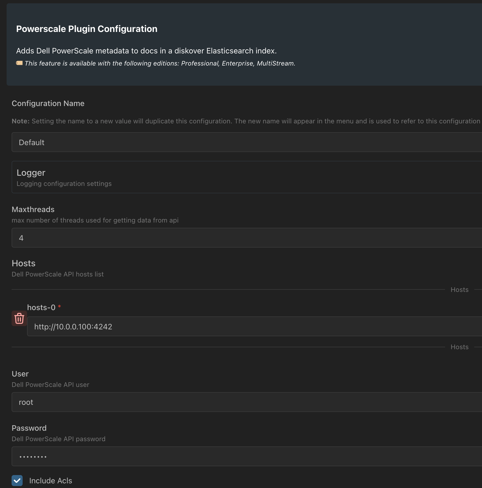
Task: Click the 'Dell PowerScale API user' description
Action: (x=50, y=385)
